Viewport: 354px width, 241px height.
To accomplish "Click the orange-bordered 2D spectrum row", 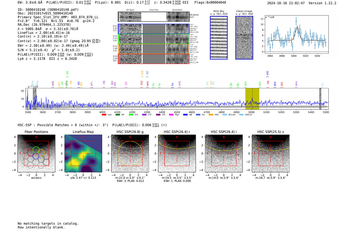I will (154, 49).
